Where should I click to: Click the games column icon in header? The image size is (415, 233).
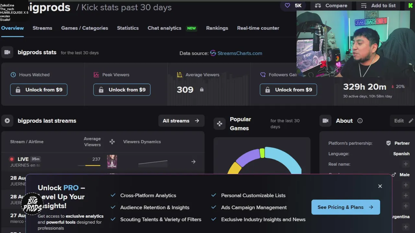[x=112, y=142]
